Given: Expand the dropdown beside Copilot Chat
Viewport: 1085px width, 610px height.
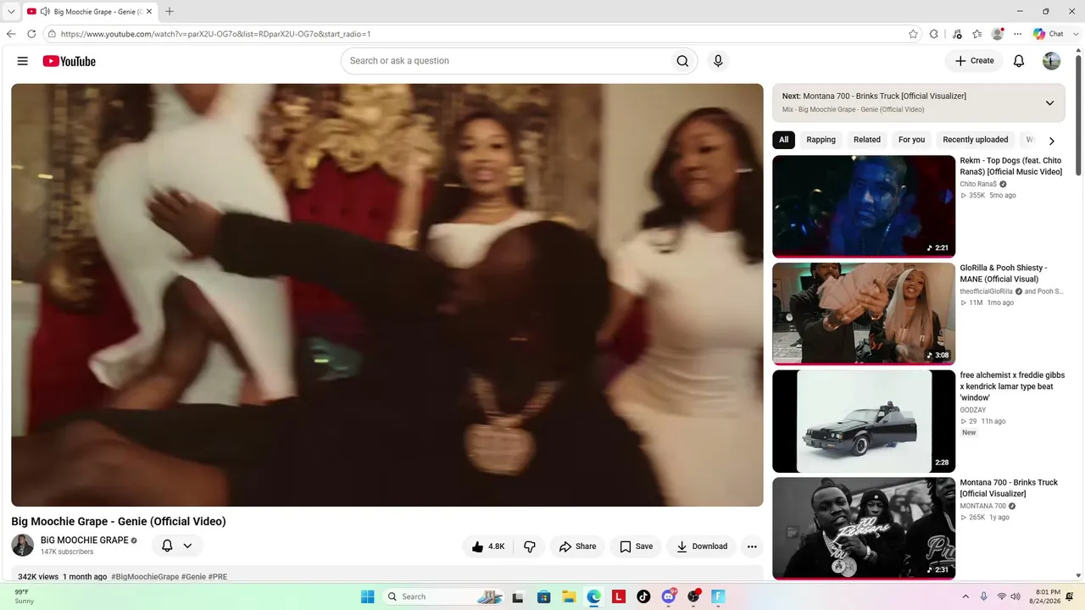Looking at the screenshot, I should 1075,34.
